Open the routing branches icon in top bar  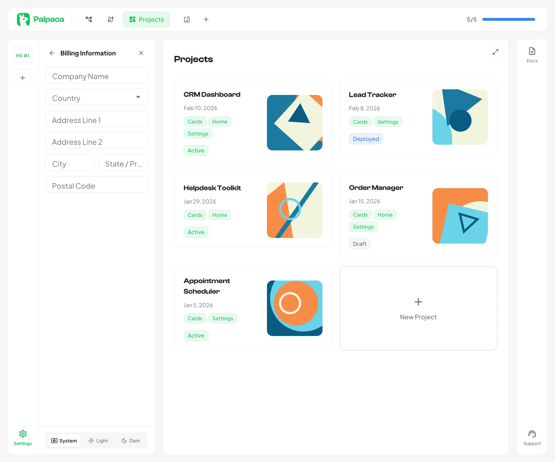point(110,19)
